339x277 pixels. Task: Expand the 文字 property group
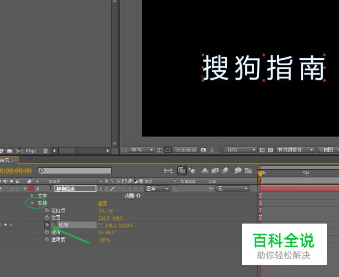(x=32, y=196)
